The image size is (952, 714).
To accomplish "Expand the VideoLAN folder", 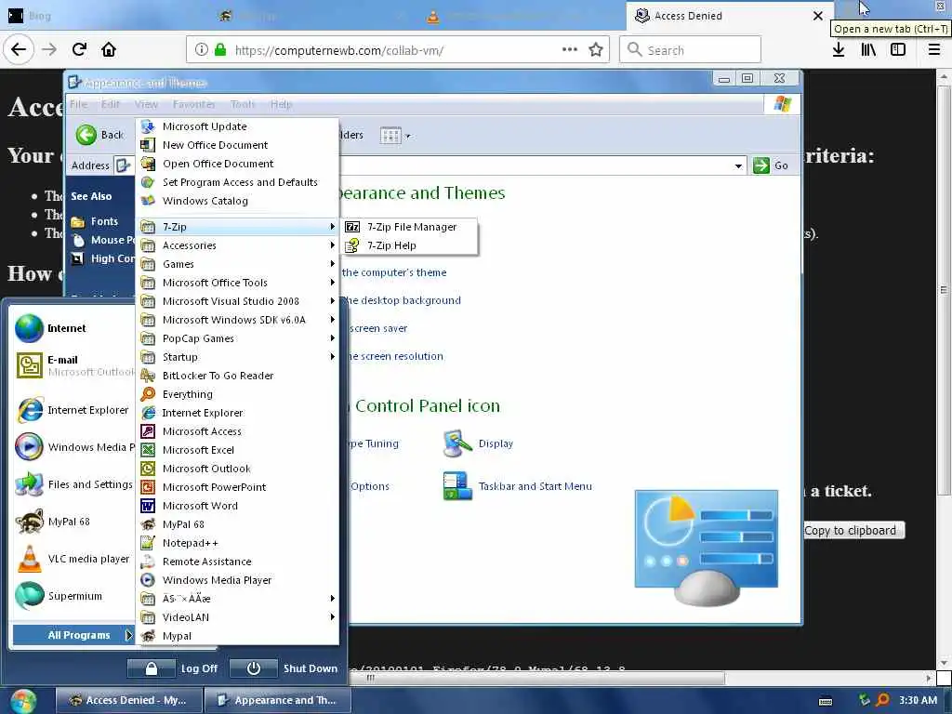I will (x=237, y=617).
